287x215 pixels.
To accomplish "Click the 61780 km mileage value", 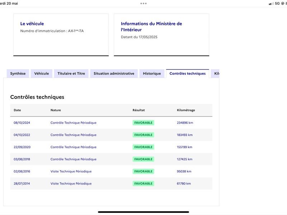I will pos(184,183).
